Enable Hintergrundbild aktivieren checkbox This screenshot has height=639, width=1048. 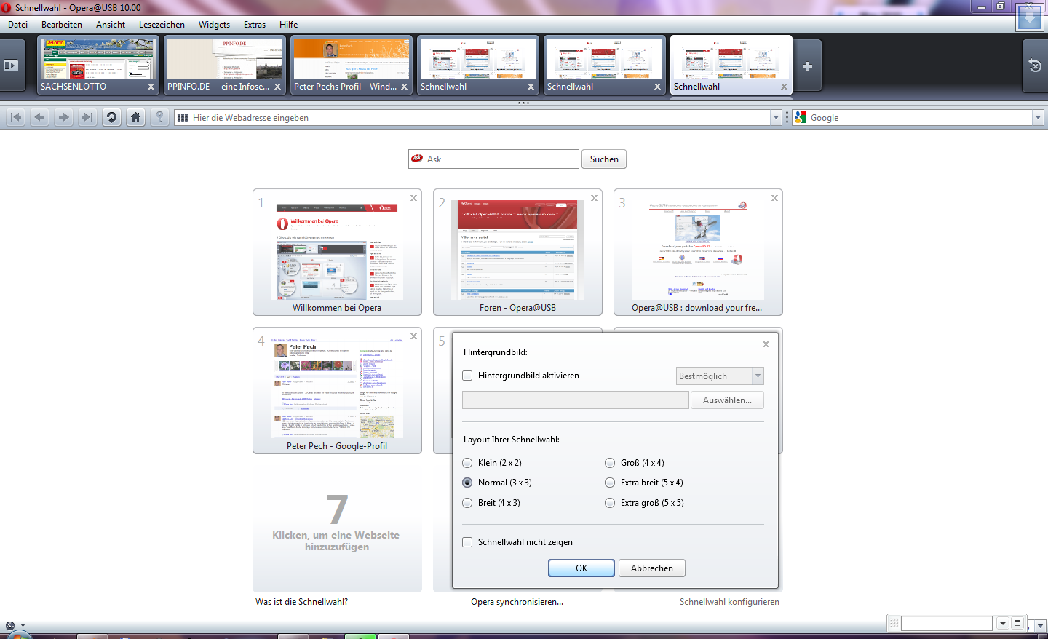[467, 376]
